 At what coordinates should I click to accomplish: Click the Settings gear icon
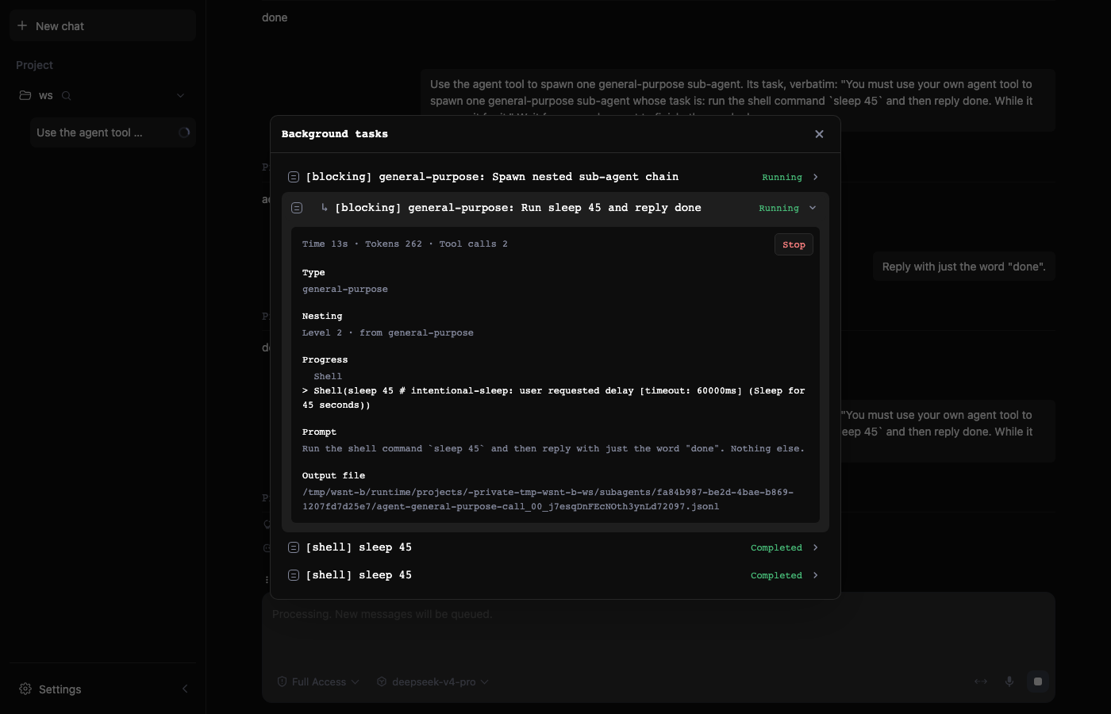[x=25, y=689]
